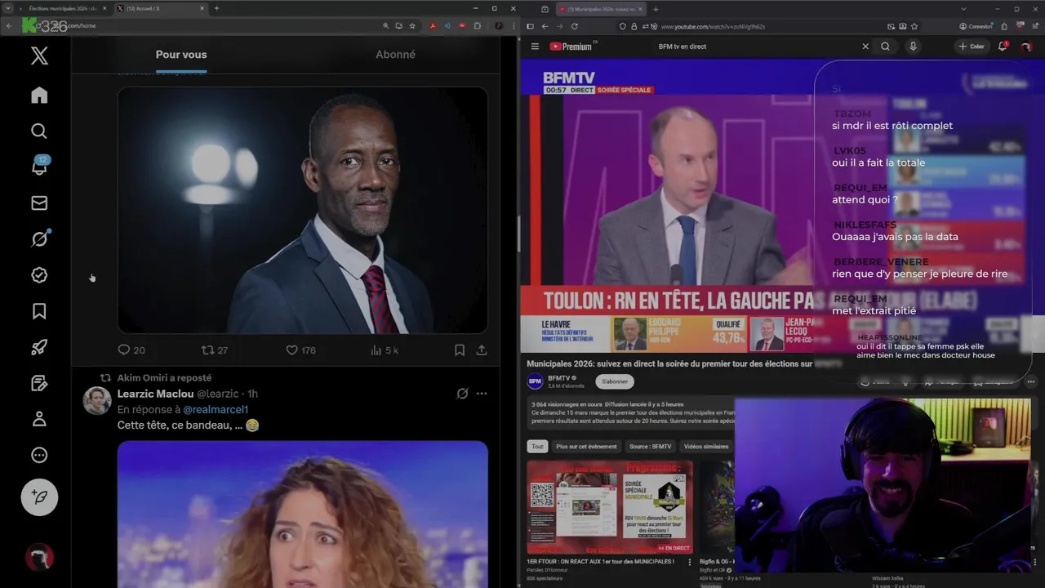The image size is (1045, 588).
Task: Click YouTube search box with BFM tv en direct
Action: pyautogui.click(x=755, y=47)
